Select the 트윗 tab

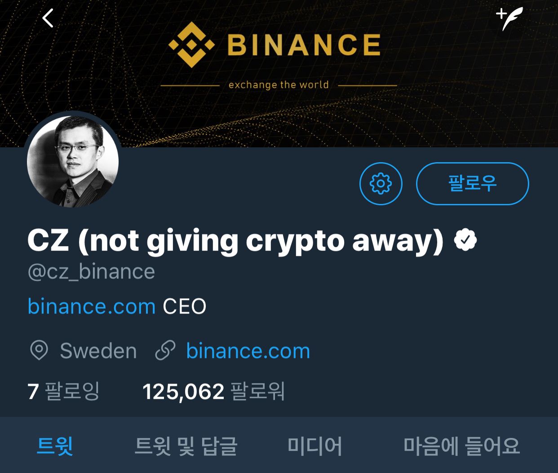point(55,446)
